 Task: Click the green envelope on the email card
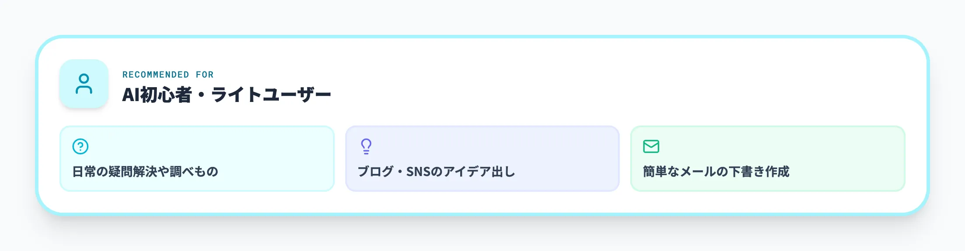click(652, 145)
